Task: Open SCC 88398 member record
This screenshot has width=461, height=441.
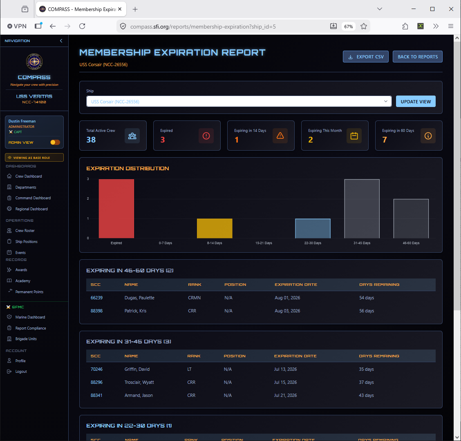Action: click(x=96, y=311)
